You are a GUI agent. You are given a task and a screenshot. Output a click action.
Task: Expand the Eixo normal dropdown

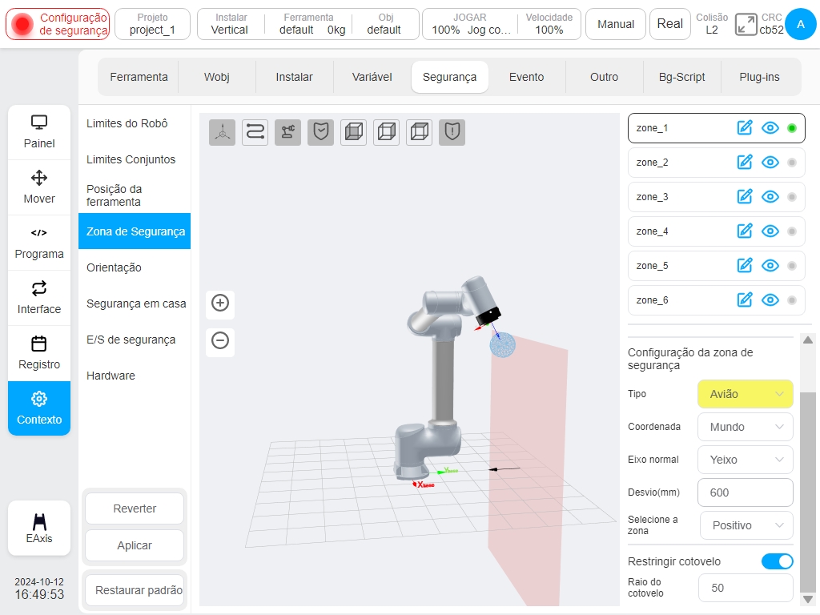(746, 460)
